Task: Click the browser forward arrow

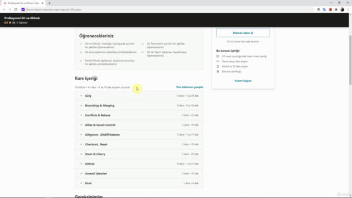Action: click(10, 10)
